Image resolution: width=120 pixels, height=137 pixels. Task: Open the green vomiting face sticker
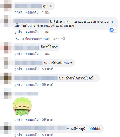[x=22, y=107]
